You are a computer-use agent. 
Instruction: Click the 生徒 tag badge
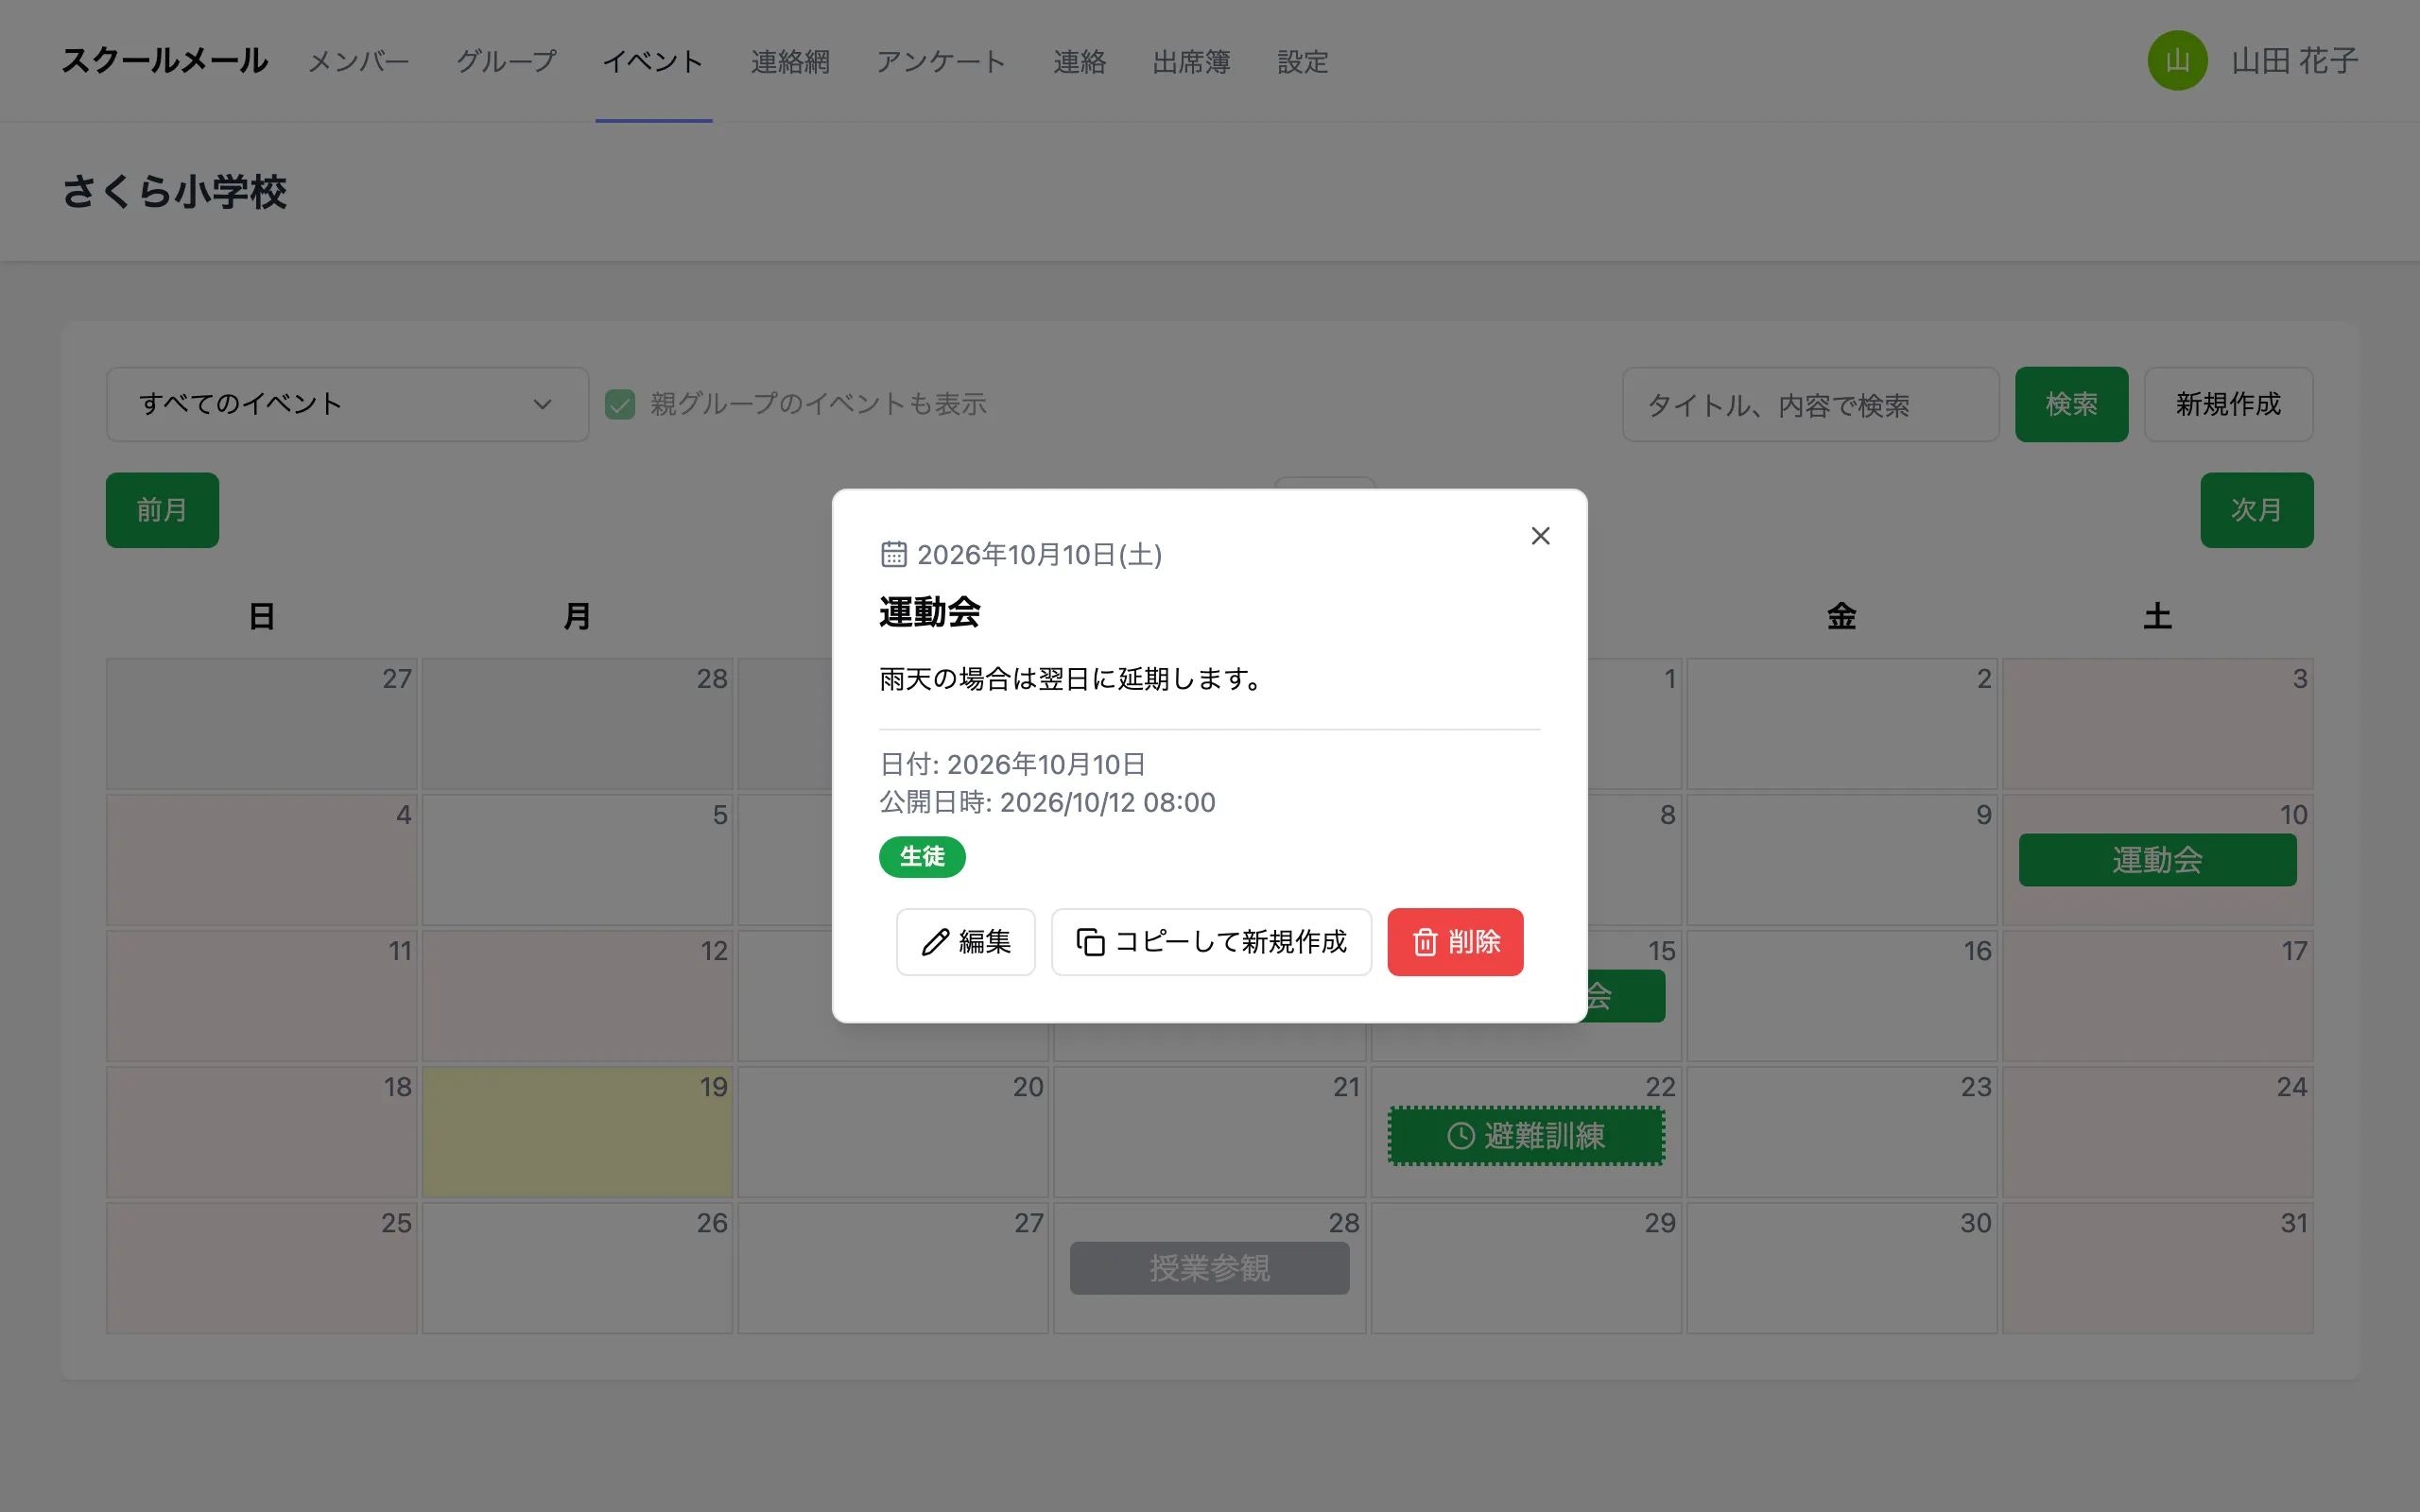click(922, 857)
